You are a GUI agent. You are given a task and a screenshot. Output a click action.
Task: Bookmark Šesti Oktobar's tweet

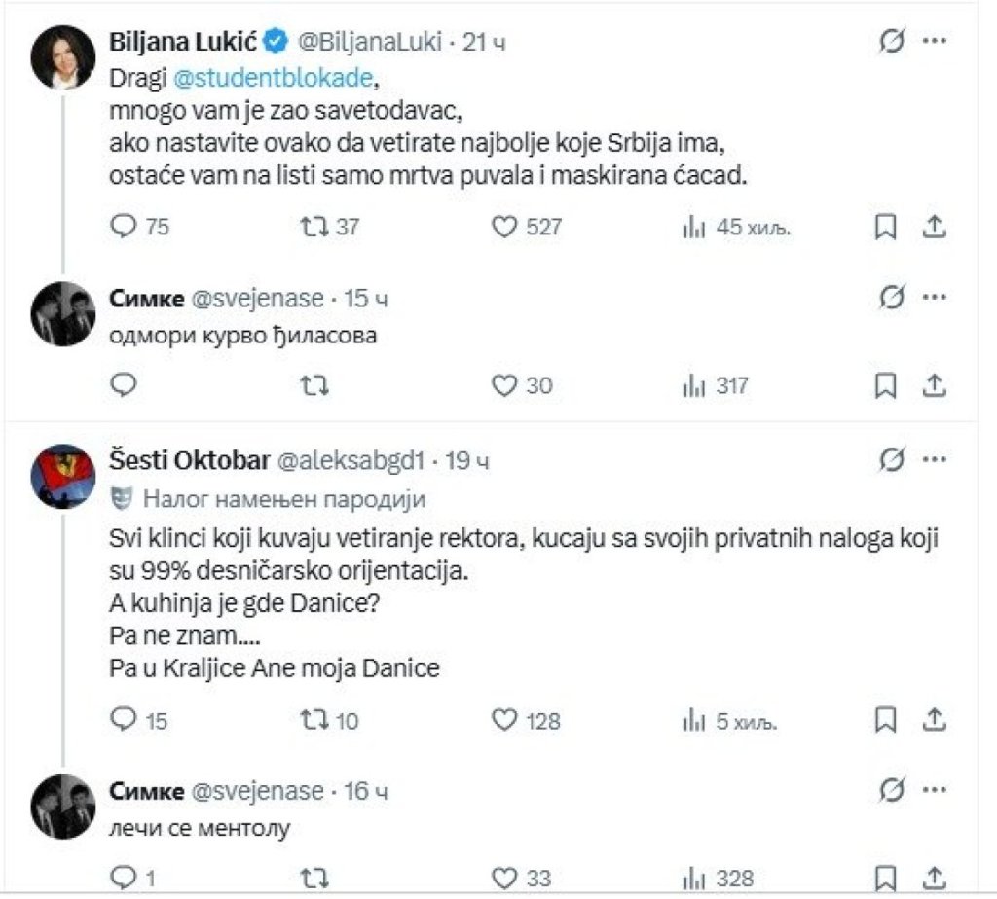886,720
